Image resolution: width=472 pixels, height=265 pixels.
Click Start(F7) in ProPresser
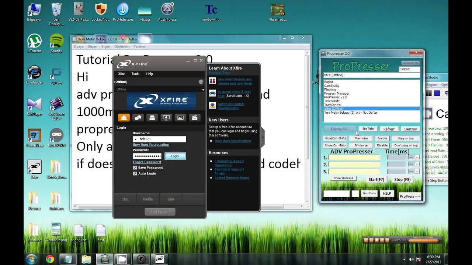(376, 180)
